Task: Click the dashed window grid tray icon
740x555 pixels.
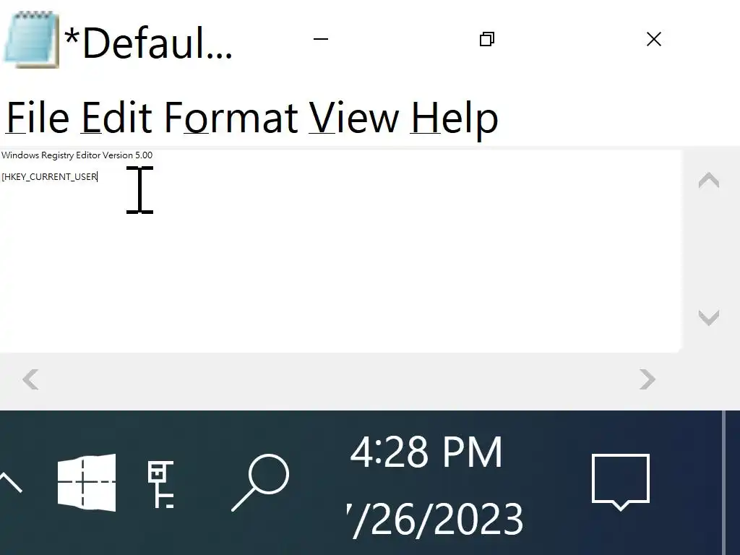Action: [x=87, y=482]
